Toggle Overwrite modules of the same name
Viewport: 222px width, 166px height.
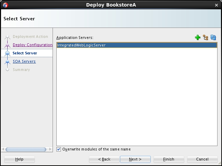59,149
